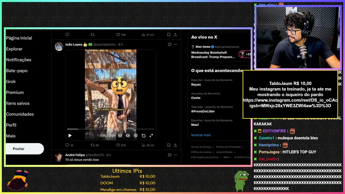Click the repost icon on the top post

pos(92,34)
